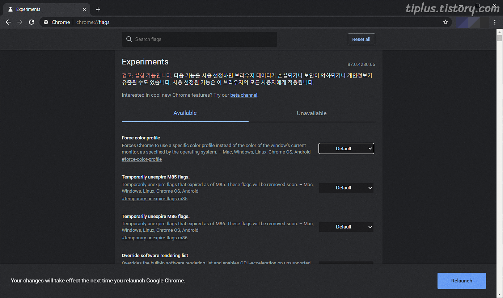This screenshot has height=298, width=503.
Task: Switch to the Available tab
Action: (x=185, y=113)
